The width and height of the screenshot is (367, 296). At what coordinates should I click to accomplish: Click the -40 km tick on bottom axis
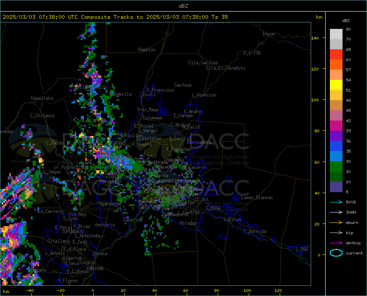(30, 290)
